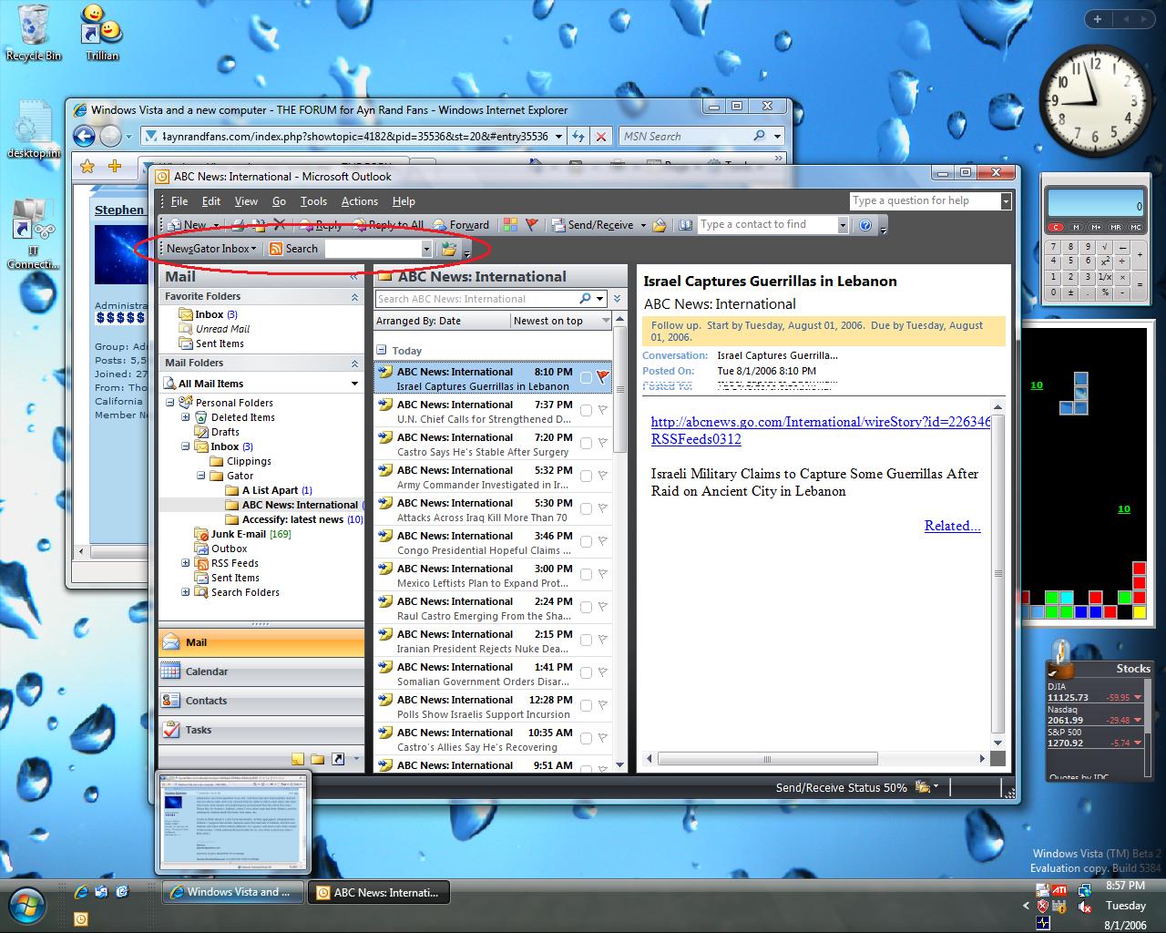Open the Tools menu
This screenshot has width=1166, height=933.
tap(313, 201)
